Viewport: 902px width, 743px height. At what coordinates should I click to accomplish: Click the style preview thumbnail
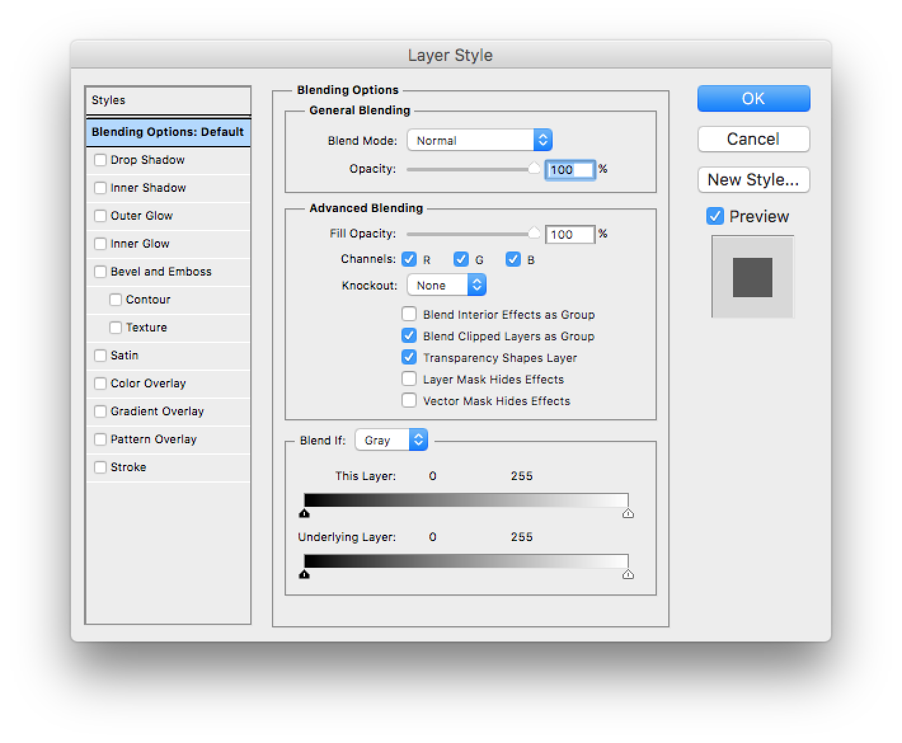tap(753, 277)
